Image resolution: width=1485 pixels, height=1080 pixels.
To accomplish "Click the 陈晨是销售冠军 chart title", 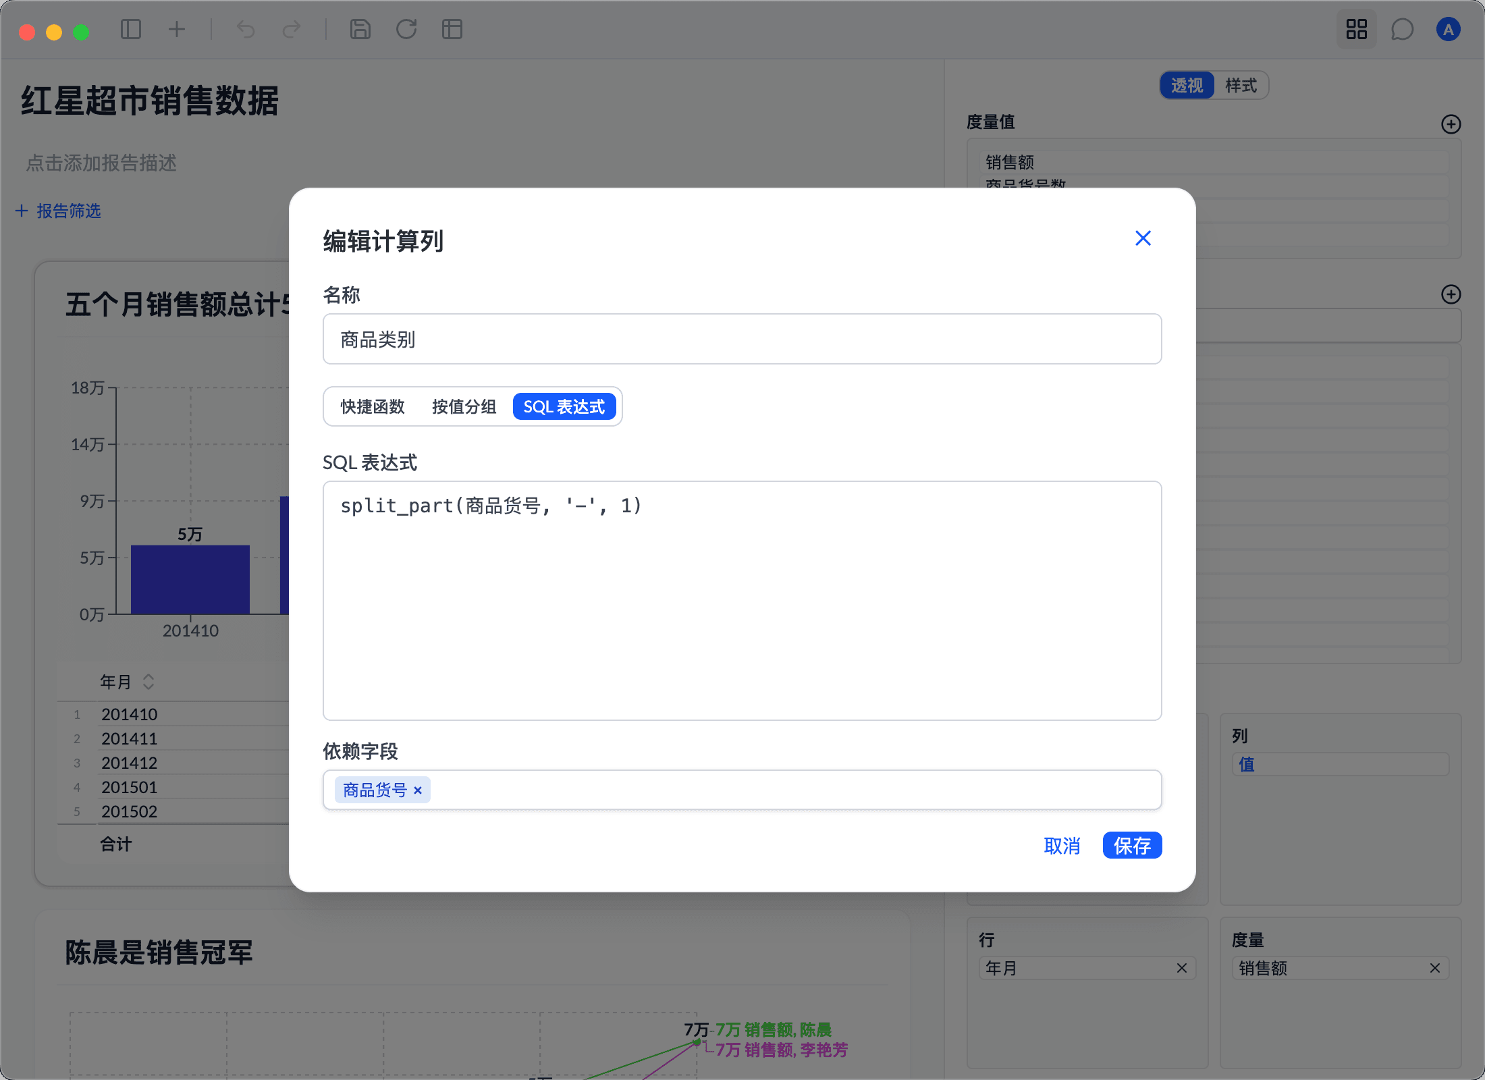I will coord(159,952).
